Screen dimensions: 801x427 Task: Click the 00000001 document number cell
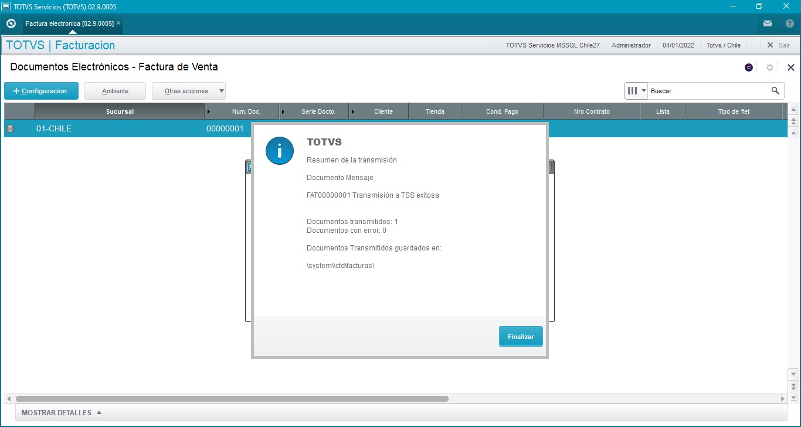tap(225, 128)
